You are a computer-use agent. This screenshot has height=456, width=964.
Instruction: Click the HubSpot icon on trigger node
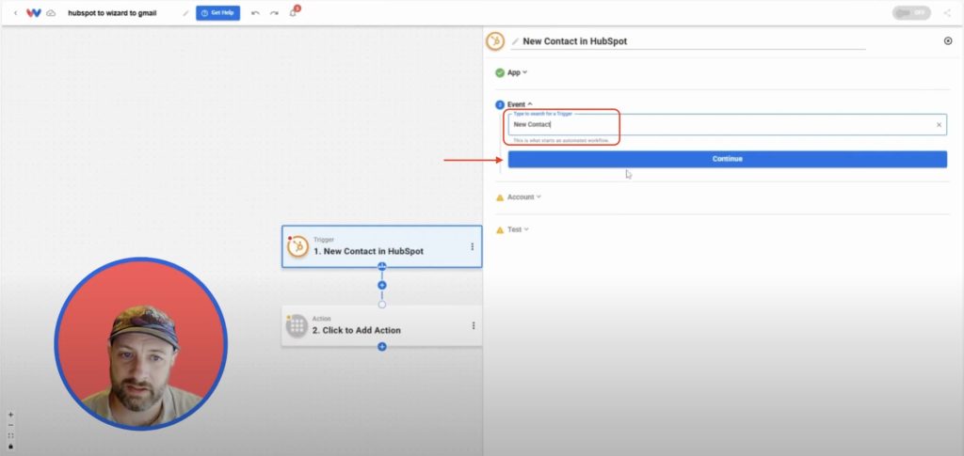click(297, 246)
